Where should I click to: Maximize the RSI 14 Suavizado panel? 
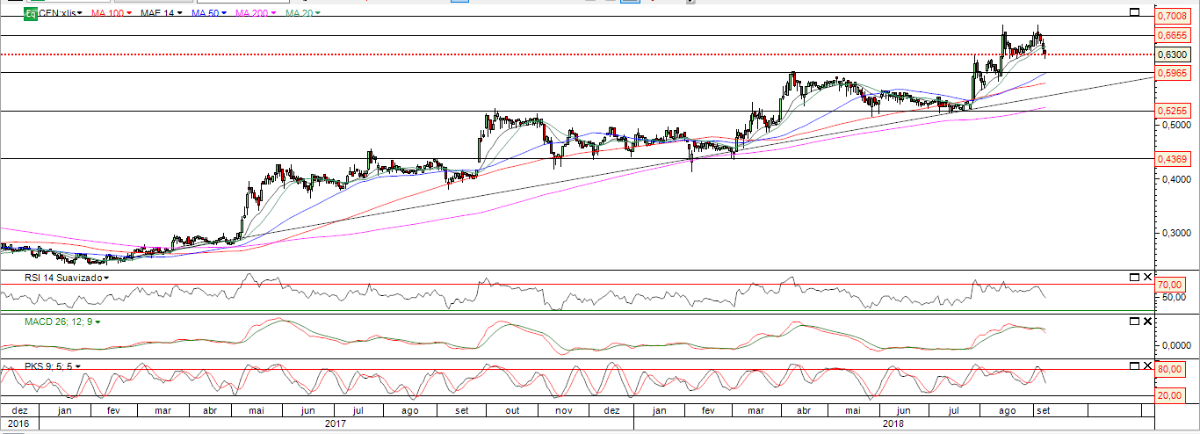(1134, 278)
